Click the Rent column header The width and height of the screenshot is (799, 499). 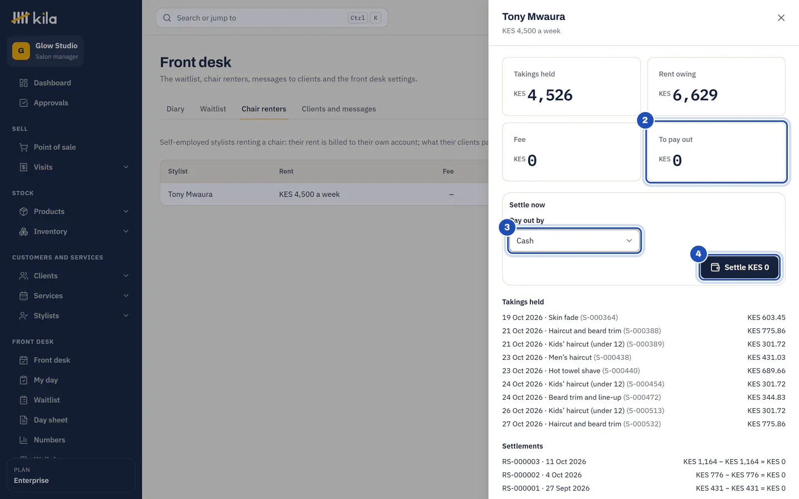tap(286, 171)
